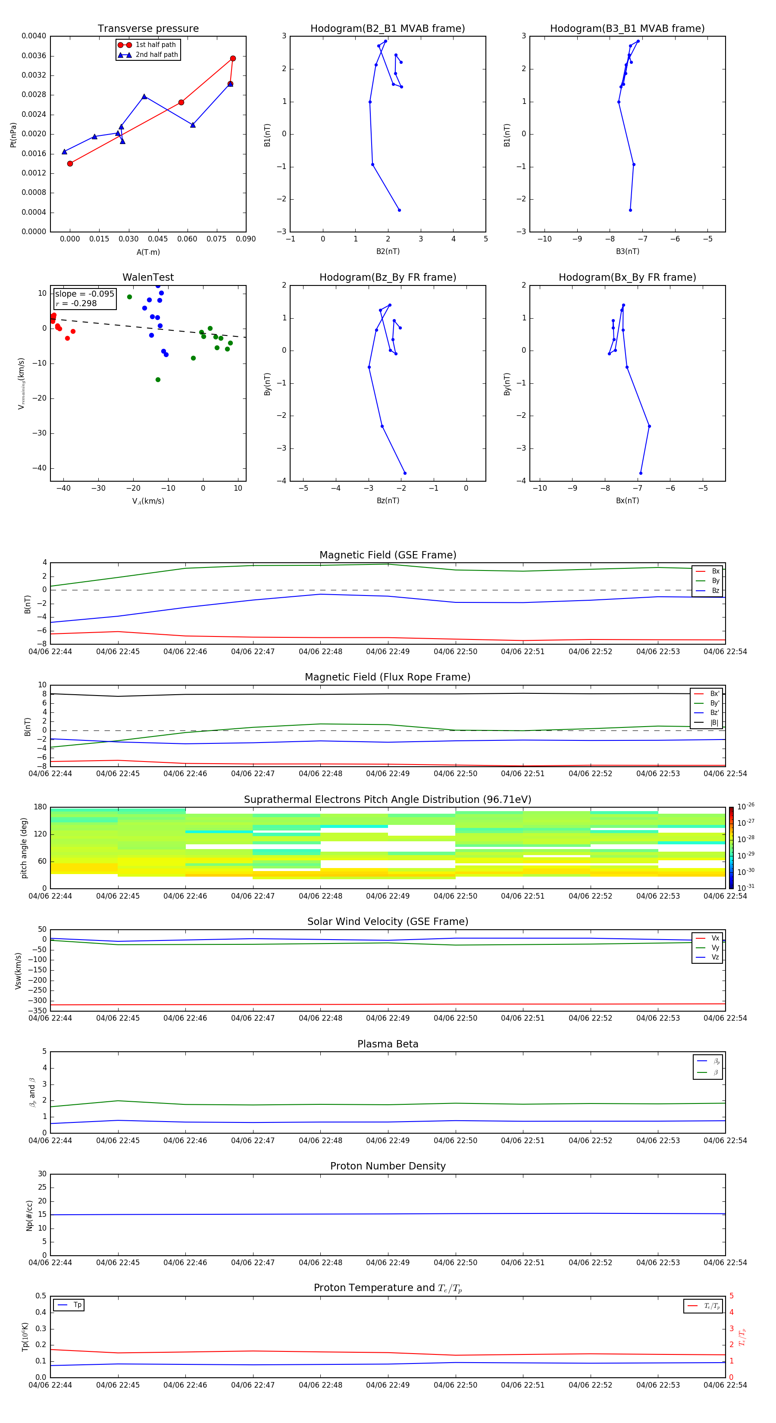This screenshot has height=1423, width=776.
Task: Click the 'B2(nT)' x-axis label
Action: tap(388, 251)
